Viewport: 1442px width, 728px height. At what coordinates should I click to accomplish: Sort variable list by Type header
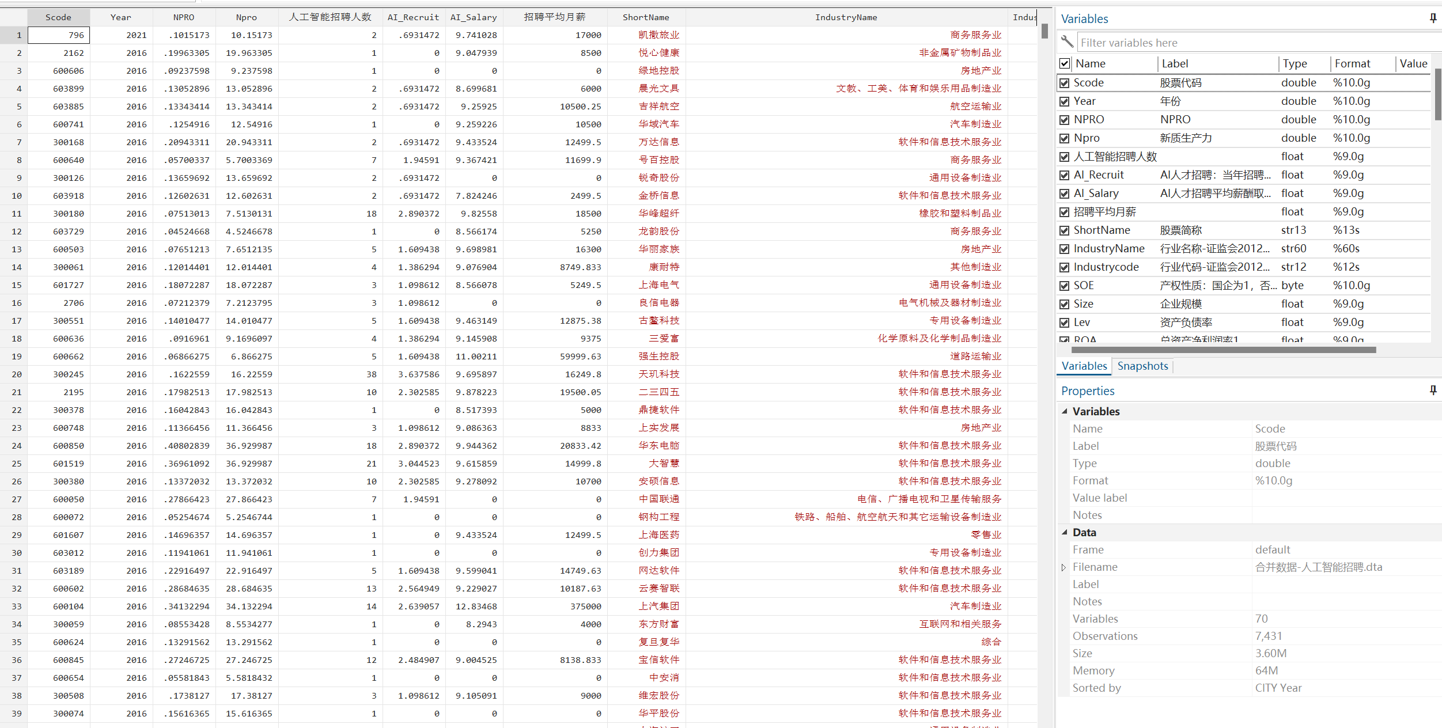pos(1295,63)
